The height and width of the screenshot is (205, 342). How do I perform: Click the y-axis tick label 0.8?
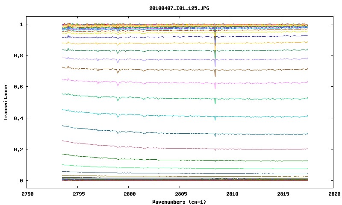click(x=18, y=56)
